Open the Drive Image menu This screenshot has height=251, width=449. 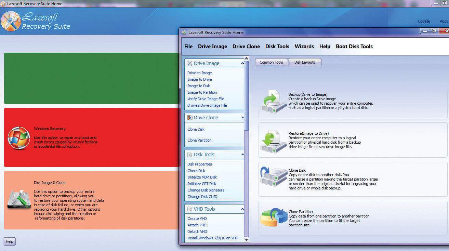pyautogui.click(x=212, y=47)
